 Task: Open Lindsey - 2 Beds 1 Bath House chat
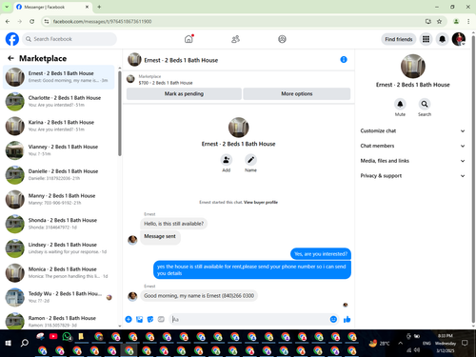click(x=59, y=248)
